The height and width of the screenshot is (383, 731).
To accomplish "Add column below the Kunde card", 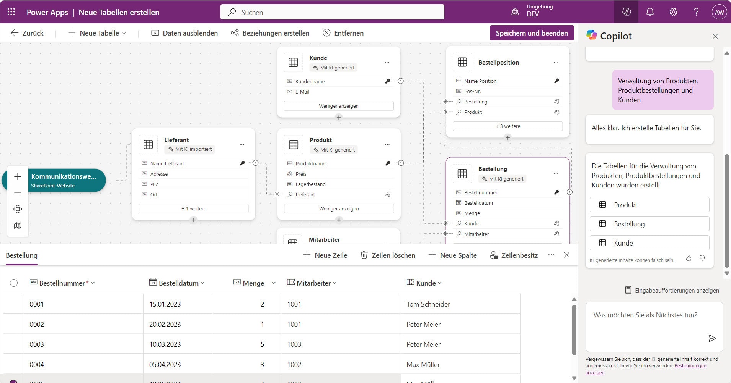I will tap(339, 118).
